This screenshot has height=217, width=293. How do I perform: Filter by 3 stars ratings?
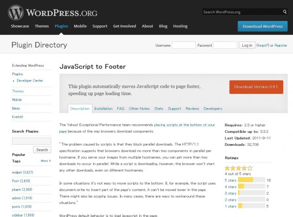coord(231,193)
